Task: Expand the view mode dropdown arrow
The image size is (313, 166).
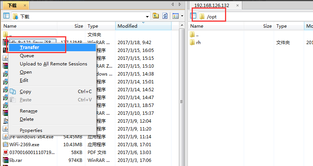Action: (x=182, y=16)
